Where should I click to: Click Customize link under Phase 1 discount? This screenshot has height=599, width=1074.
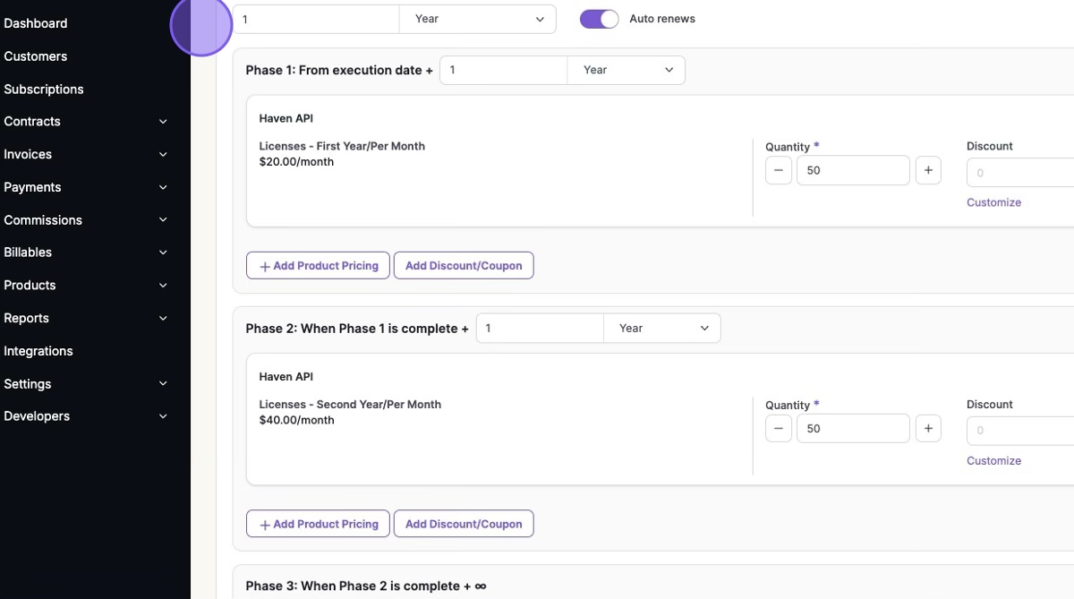tap(993, 202)
